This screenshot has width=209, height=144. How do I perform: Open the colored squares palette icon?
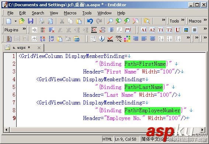(x=127, y=39)
